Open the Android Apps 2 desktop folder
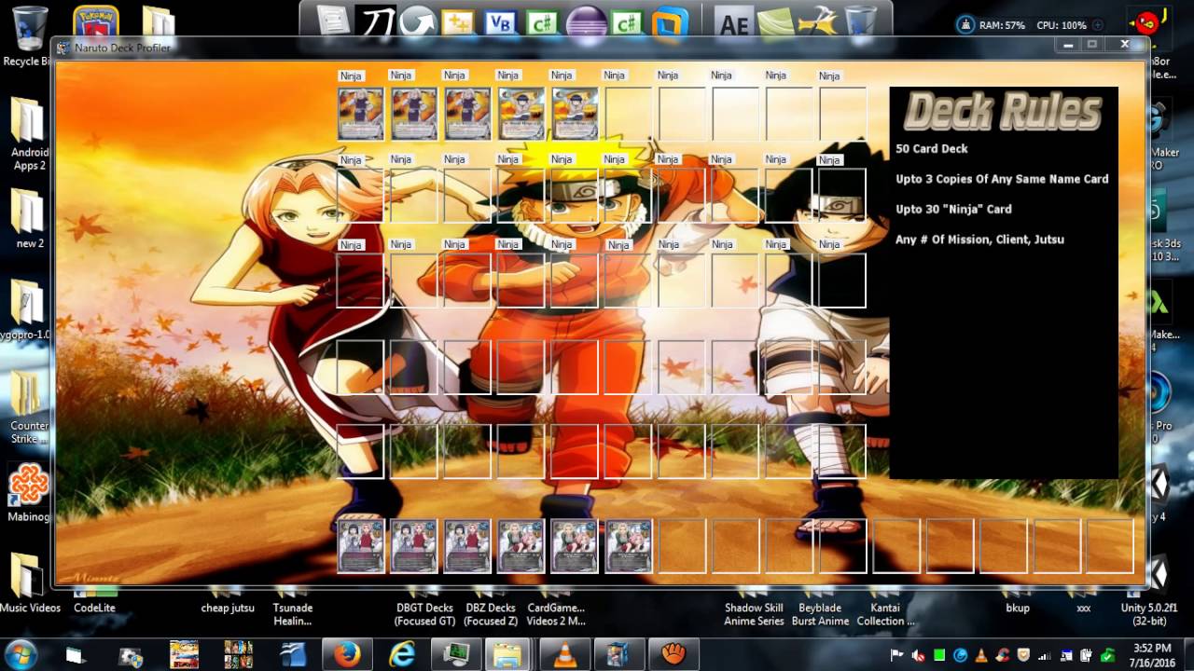This screenshot has height=671, width=1194. [x=29, y=135]
